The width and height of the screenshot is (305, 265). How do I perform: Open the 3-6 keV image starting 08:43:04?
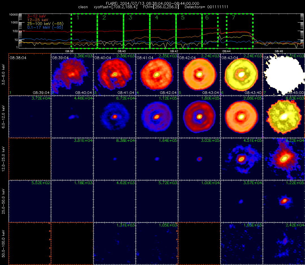tap(241, 74)
